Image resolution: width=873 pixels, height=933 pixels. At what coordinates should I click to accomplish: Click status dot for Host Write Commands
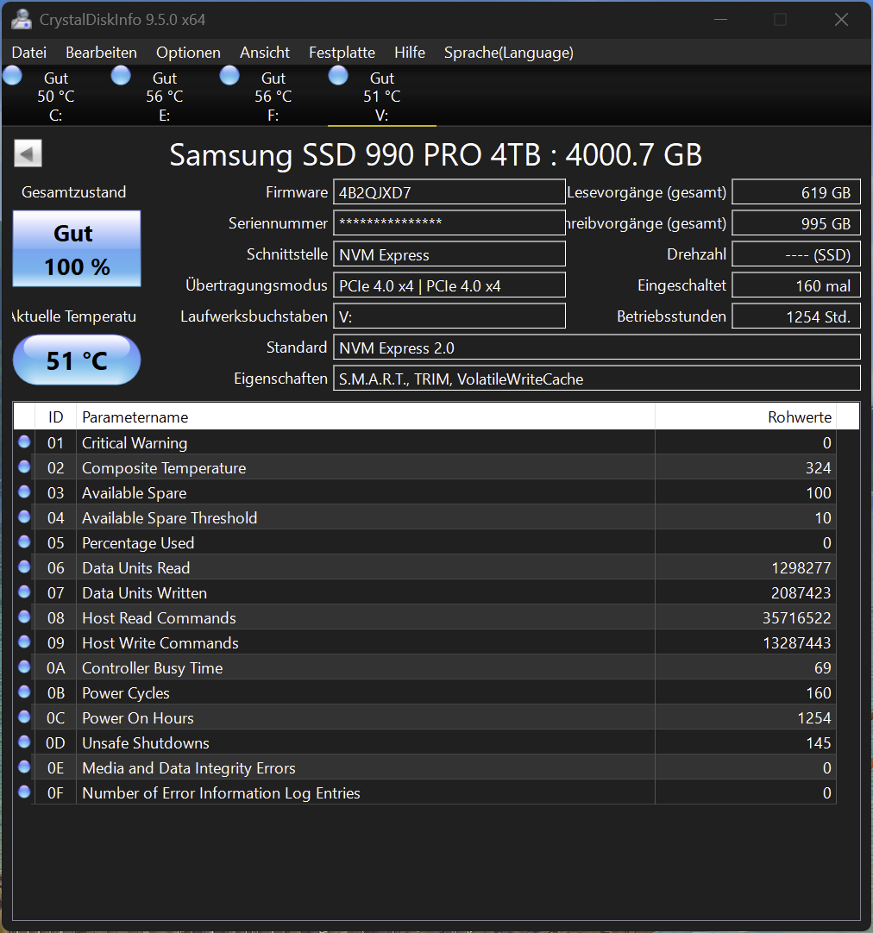tap(24, 642)
